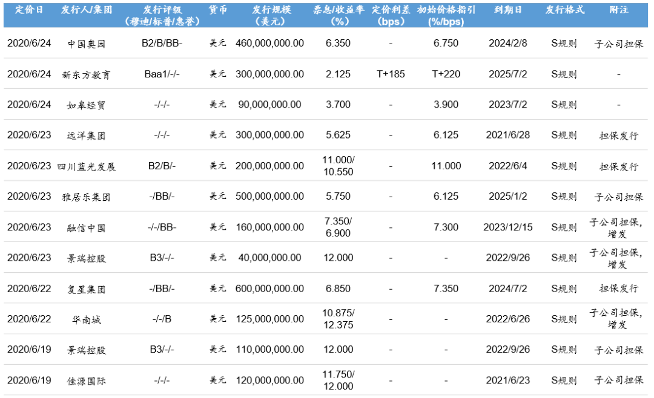The image size is (654, 398).
Task: Select amount 90,000,000.00
Action: [270, 105]
